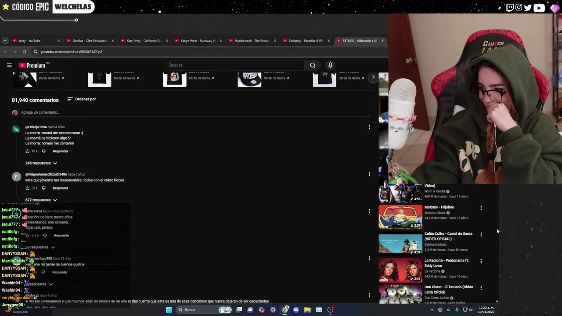Open the YouTube hamburger guide menu
Screen dimensions: 562x316
click(x=9, y=65)
